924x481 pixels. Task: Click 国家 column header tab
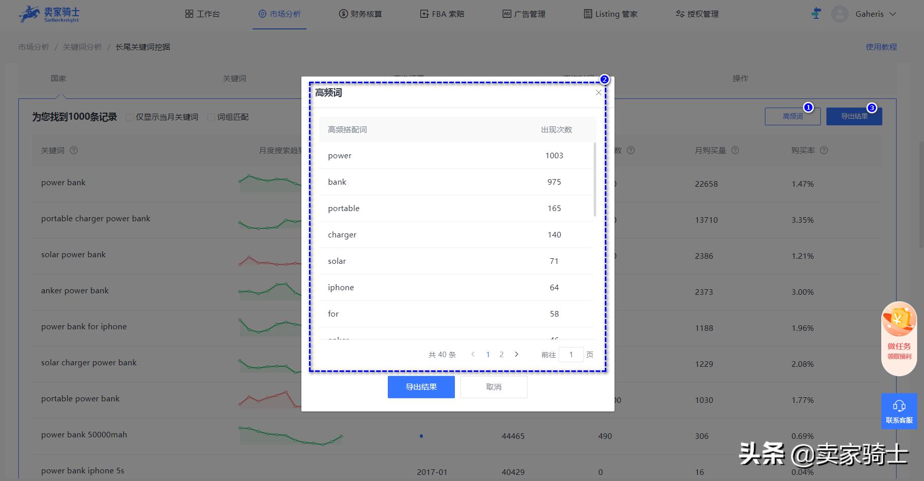[58, 78]
